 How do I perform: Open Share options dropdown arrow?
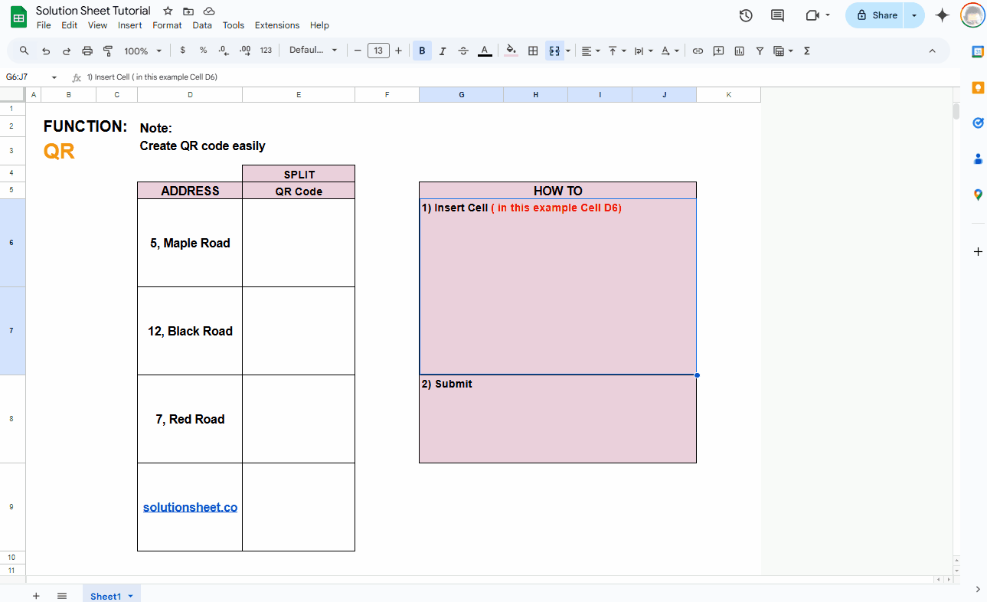pyautogui.click(x=914, y=15)
